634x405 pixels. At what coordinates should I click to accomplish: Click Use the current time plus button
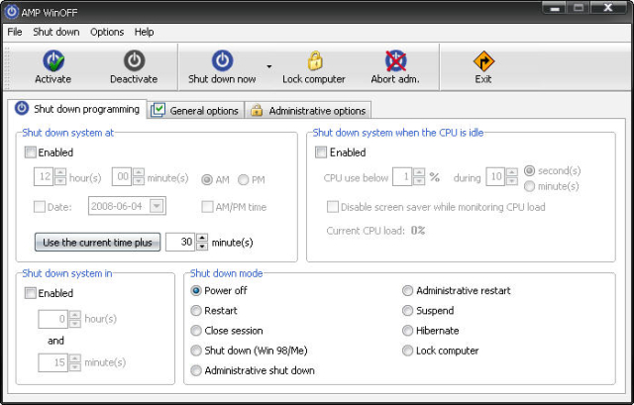pyautogui.click(x=97, y=243)
